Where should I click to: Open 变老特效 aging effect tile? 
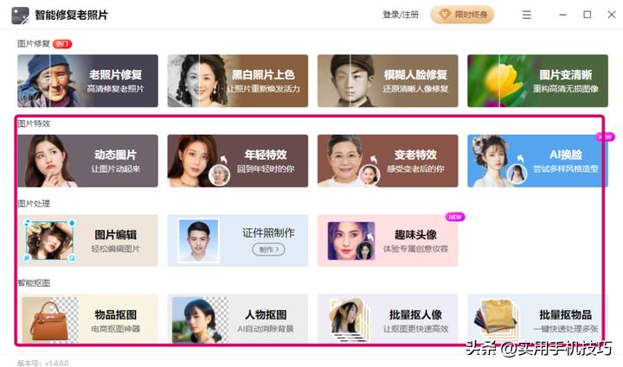(x=388, y=161)
